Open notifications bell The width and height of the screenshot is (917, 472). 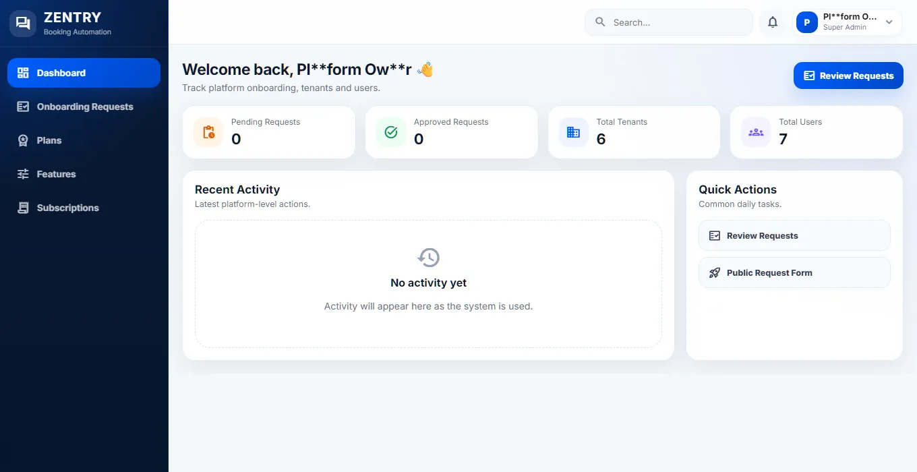coord(773,22)
